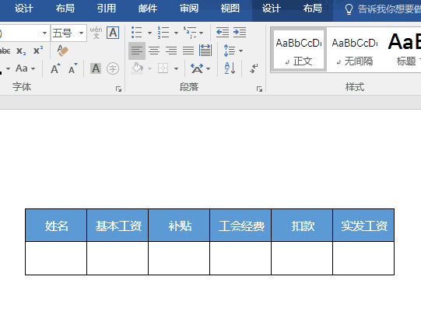The width and height of the screenshot is (421, 322).
Task: Open multilevel list dropdown arrow
Action: pyautogui.click(x=201, y=33)
